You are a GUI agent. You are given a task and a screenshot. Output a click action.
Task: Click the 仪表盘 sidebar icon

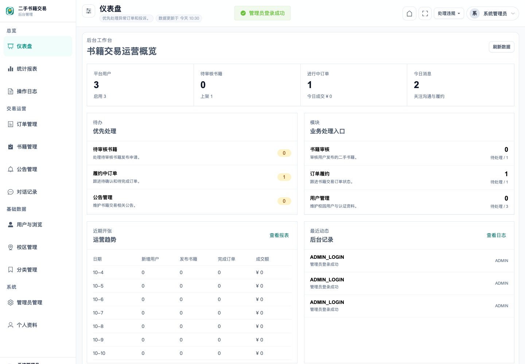pos(11,46)
